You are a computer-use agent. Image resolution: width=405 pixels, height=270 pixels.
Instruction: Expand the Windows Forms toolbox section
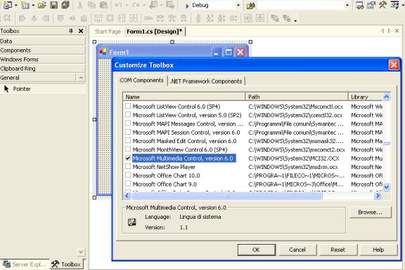pos(42,60)
